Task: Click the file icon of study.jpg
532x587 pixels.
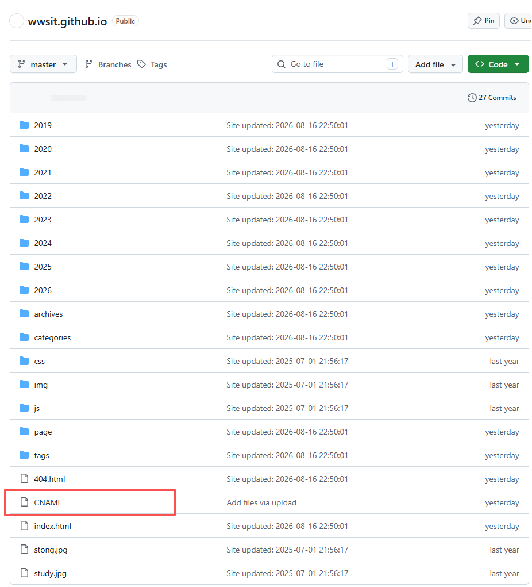Action: (24, 573)
